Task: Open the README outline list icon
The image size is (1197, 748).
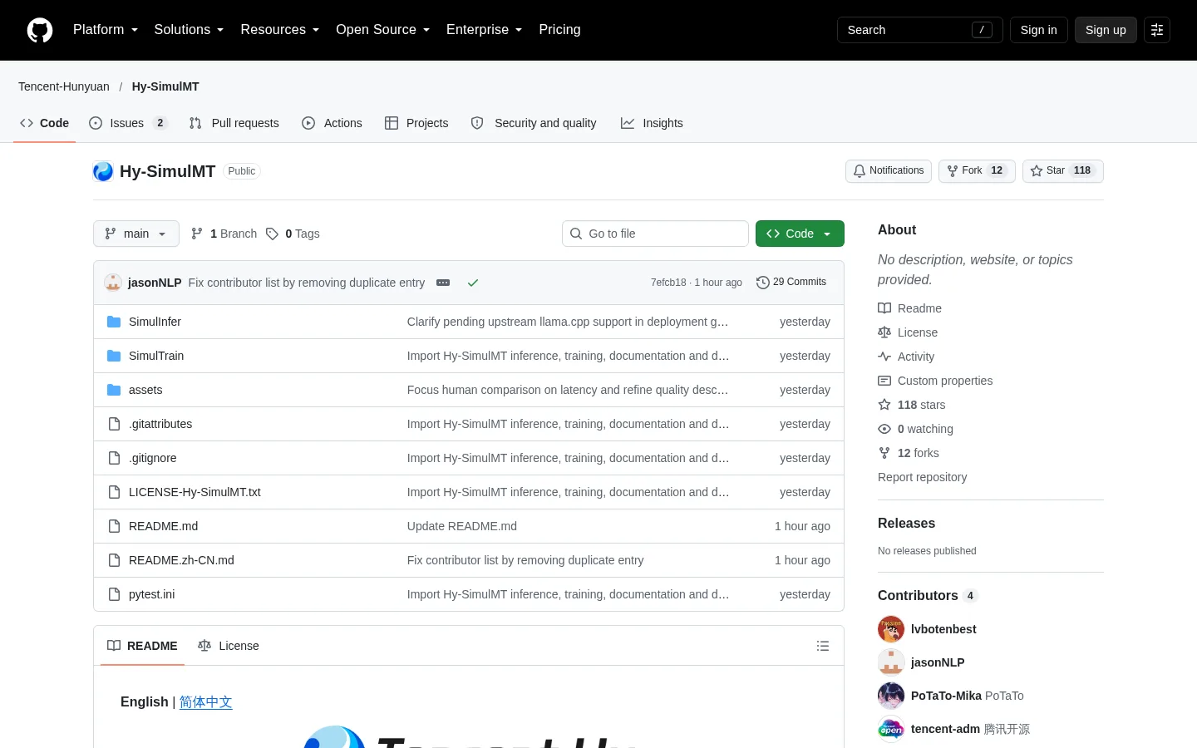Action: 823,646
